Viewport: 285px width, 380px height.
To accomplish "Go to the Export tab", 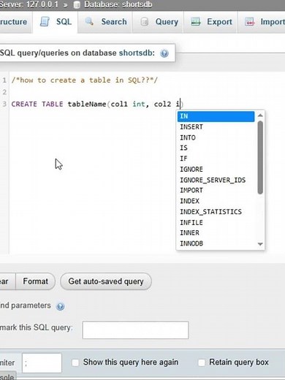I will point(210,22).
